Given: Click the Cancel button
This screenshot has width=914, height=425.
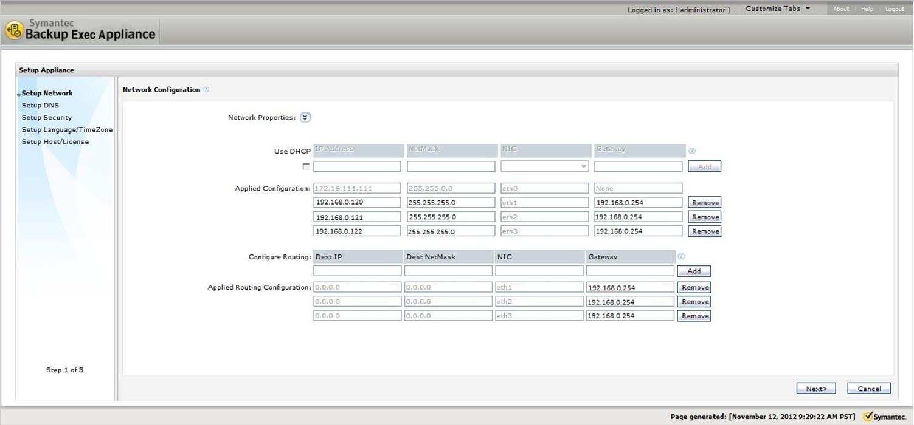Looking at the screenshot, I should [x=869, y=389].
